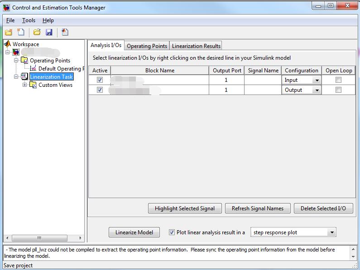Click the tree panel horizontal scrollbar thumb

click(x=39, y=238)
